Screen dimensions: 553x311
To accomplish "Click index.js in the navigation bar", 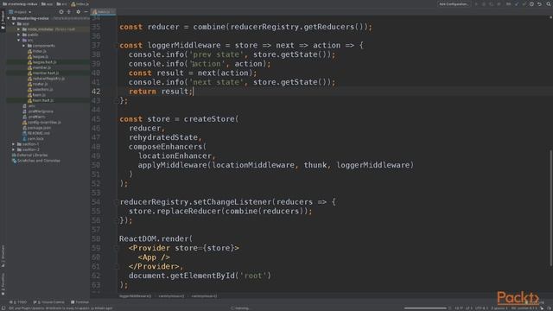I will click(x=80, y=3).
